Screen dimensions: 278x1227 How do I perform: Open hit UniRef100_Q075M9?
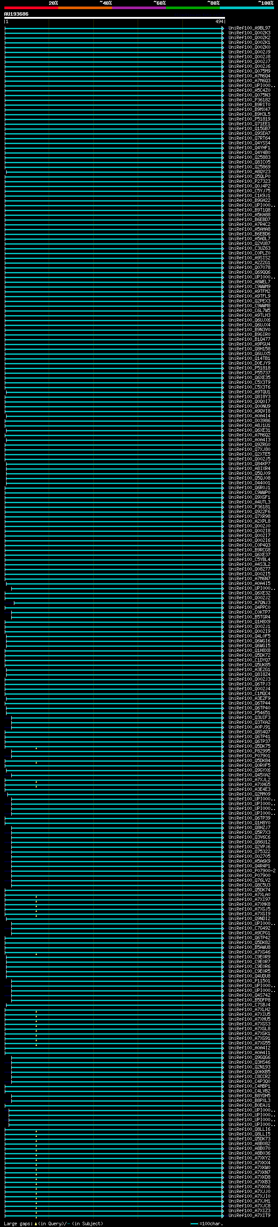[x=249, y=71]
